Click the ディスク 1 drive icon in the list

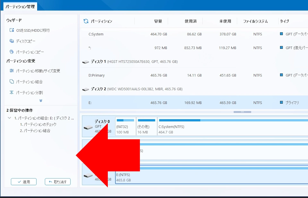[86, 62]
